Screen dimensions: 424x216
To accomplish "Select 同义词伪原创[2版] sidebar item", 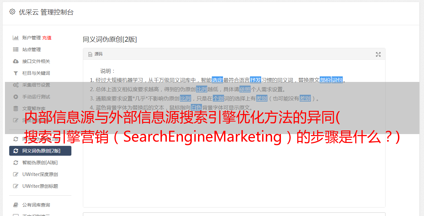I will pyautogui.click(x=40, y=151).
